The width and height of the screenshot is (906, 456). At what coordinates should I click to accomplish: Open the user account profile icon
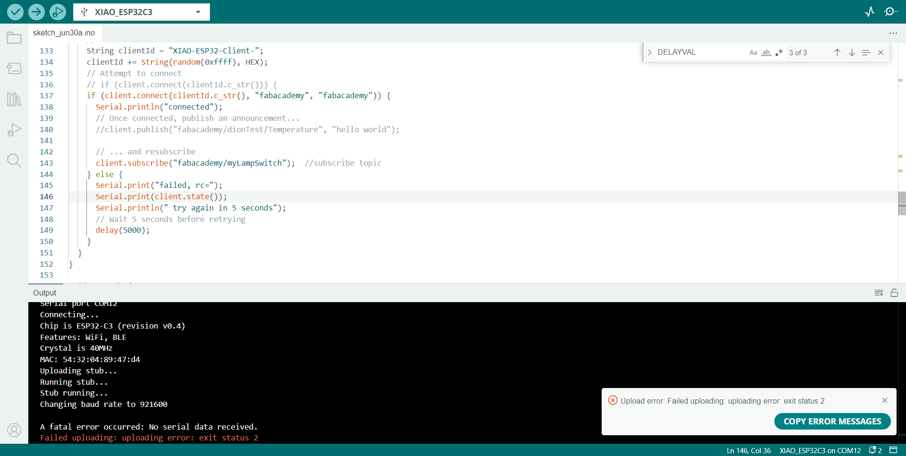14,430
